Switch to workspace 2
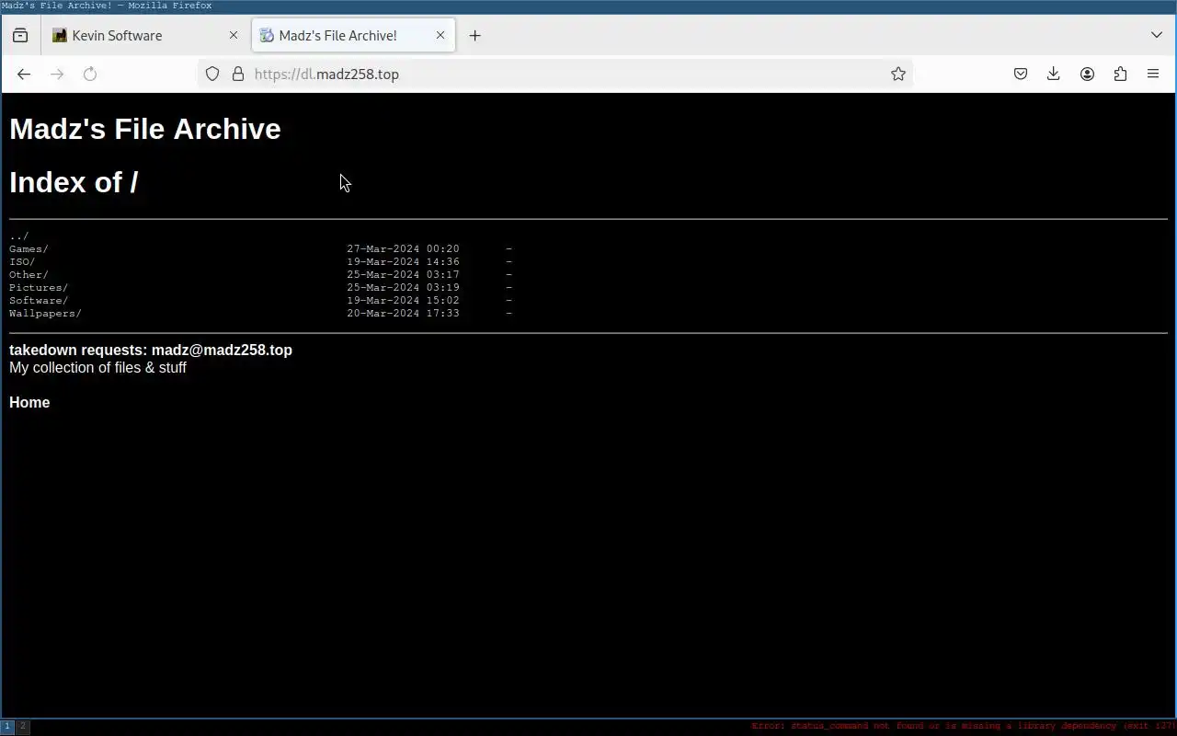The image size is (1177, 736). point(23,727)
